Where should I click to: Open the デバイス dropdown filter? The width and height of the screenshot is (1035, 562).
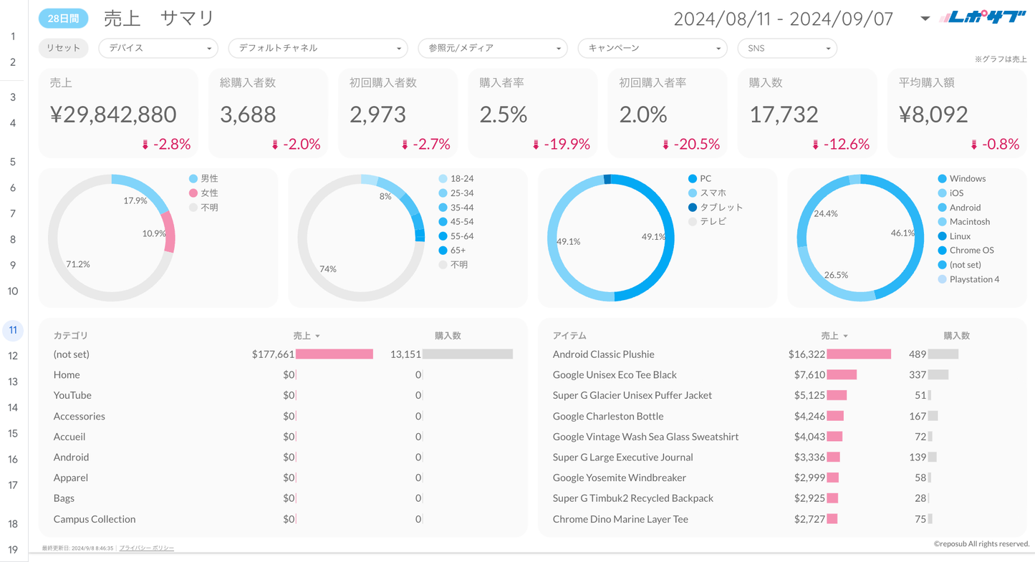pyautogui.click(x=158, y=48)
